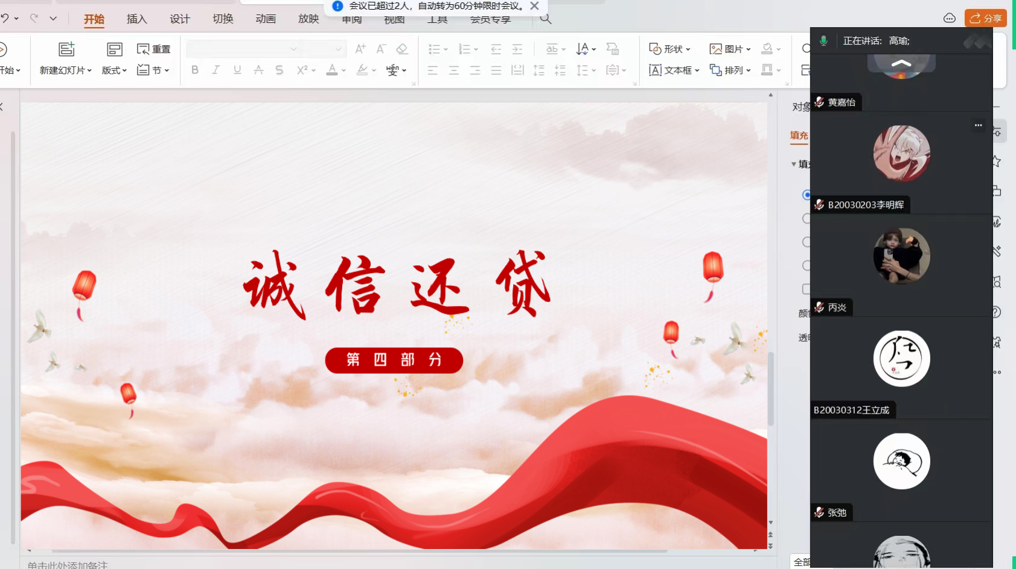Screen dimensions: 1016x569
Task: Click the 诚信还贷 title text on slide
Action: (397, 284)
